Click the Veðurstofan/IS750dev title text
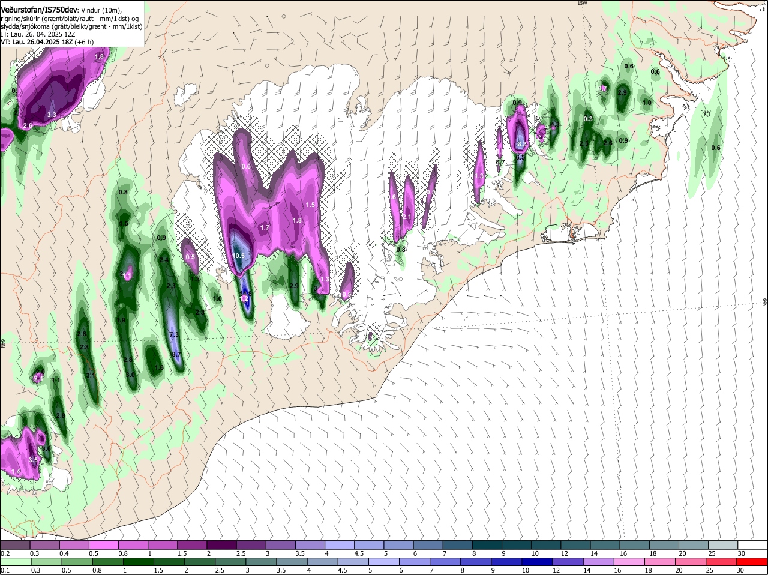This screenshot has width=768, height=575. [38, 10]
